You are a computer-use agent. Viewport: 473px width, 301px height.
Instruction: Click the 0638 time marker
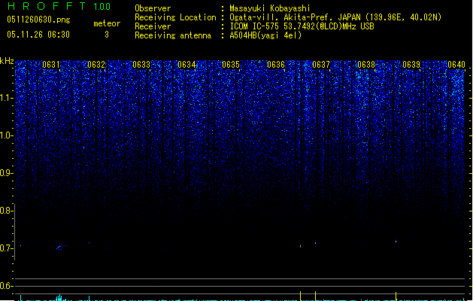point(366,65)
